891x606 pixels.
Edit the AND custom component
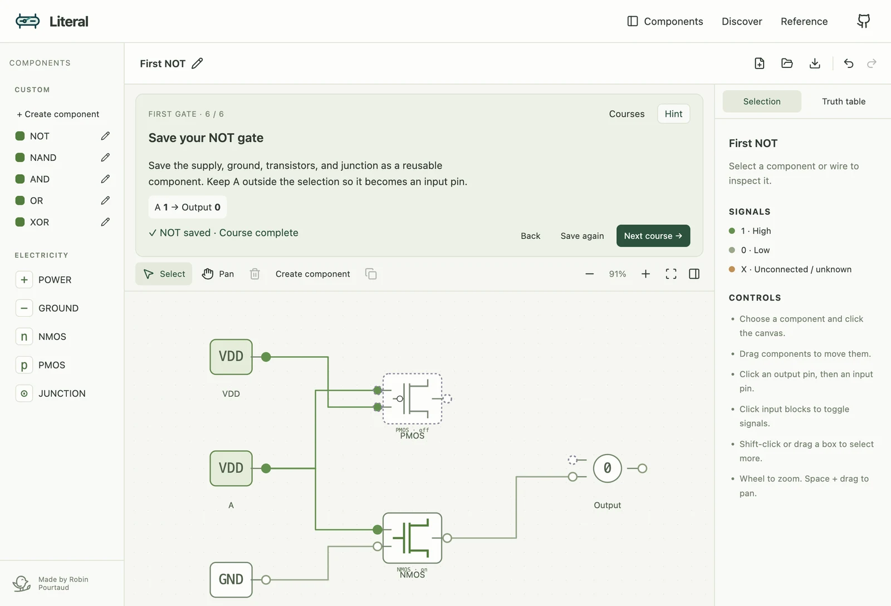coord(105,179)
